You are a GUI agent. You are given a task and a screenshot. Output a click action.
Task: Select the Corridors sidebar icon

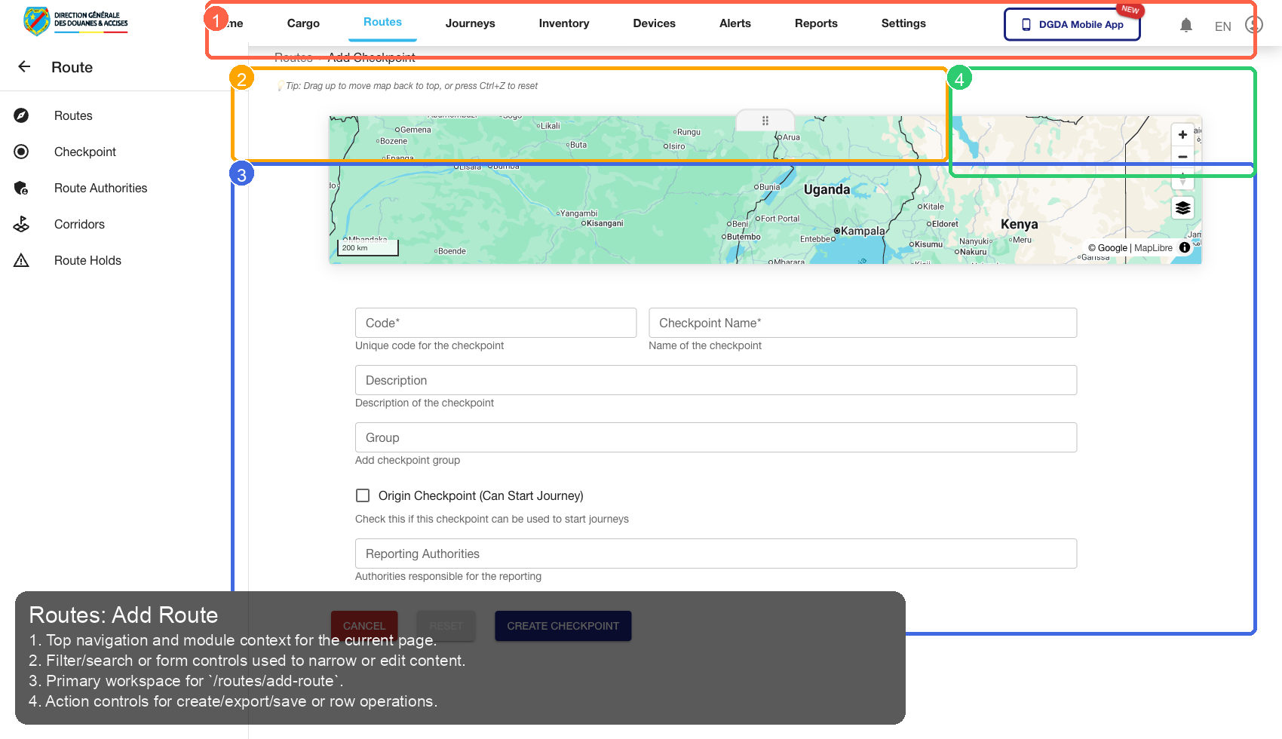pyautogui.click(x=21, y=224)
